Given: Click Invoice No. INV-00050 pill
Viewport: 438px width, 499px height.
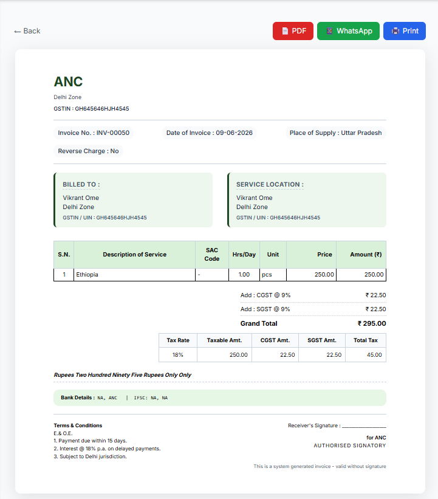Looking at the screenshot, I should pos(94,132).
